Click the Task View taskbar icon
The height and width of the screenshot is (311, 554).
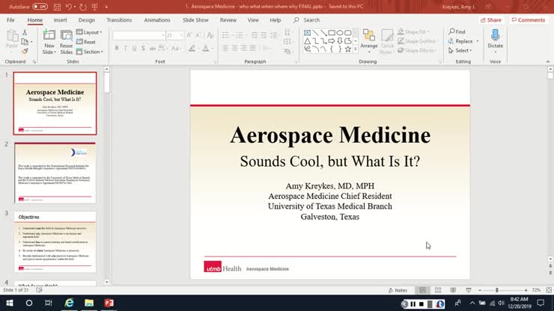(x=49, y=303)
